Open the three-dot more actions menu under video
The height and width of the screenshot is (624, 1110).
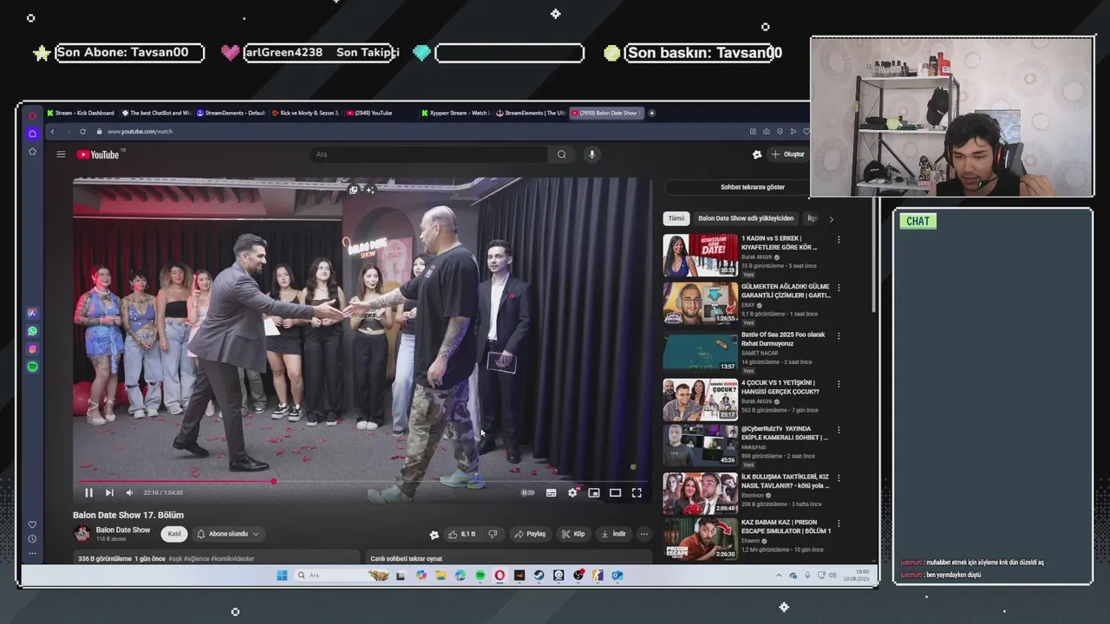click(x=643, y=534)
